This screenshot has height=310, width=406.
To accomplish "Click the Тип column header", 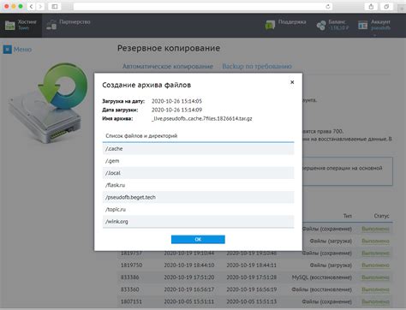I will (348, 216).
